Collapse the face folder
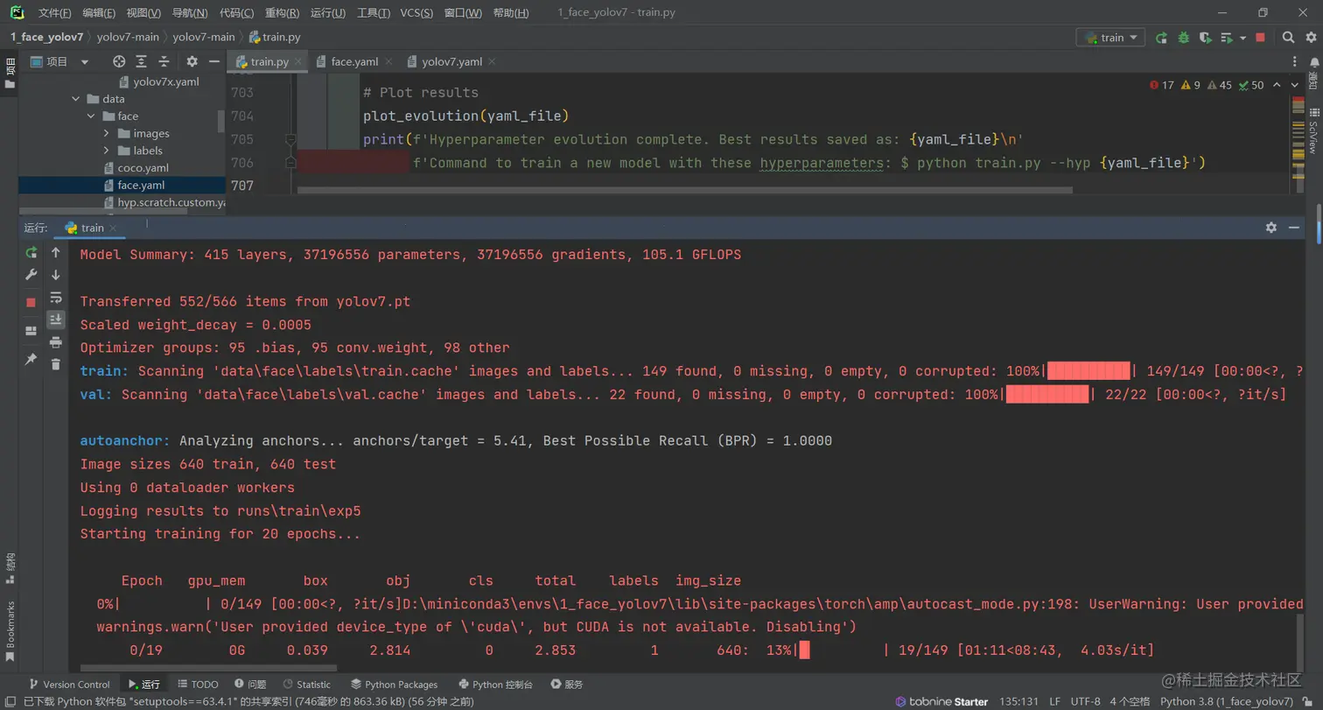The width and height of the screenshot is (1323, 710). pyautogui.click(x=91, y=116)
